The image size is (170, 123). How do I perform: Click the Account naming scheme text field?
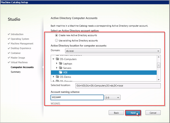pyautogui.click(x=77, y=97)
